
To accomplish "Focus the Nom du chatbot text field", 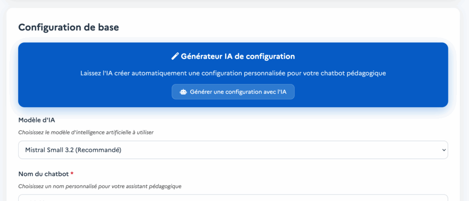I will point(233,198).
